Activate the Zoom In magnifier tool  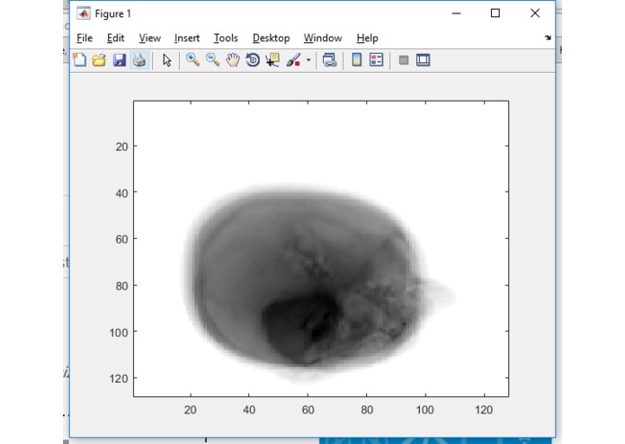tap(193, 60)
